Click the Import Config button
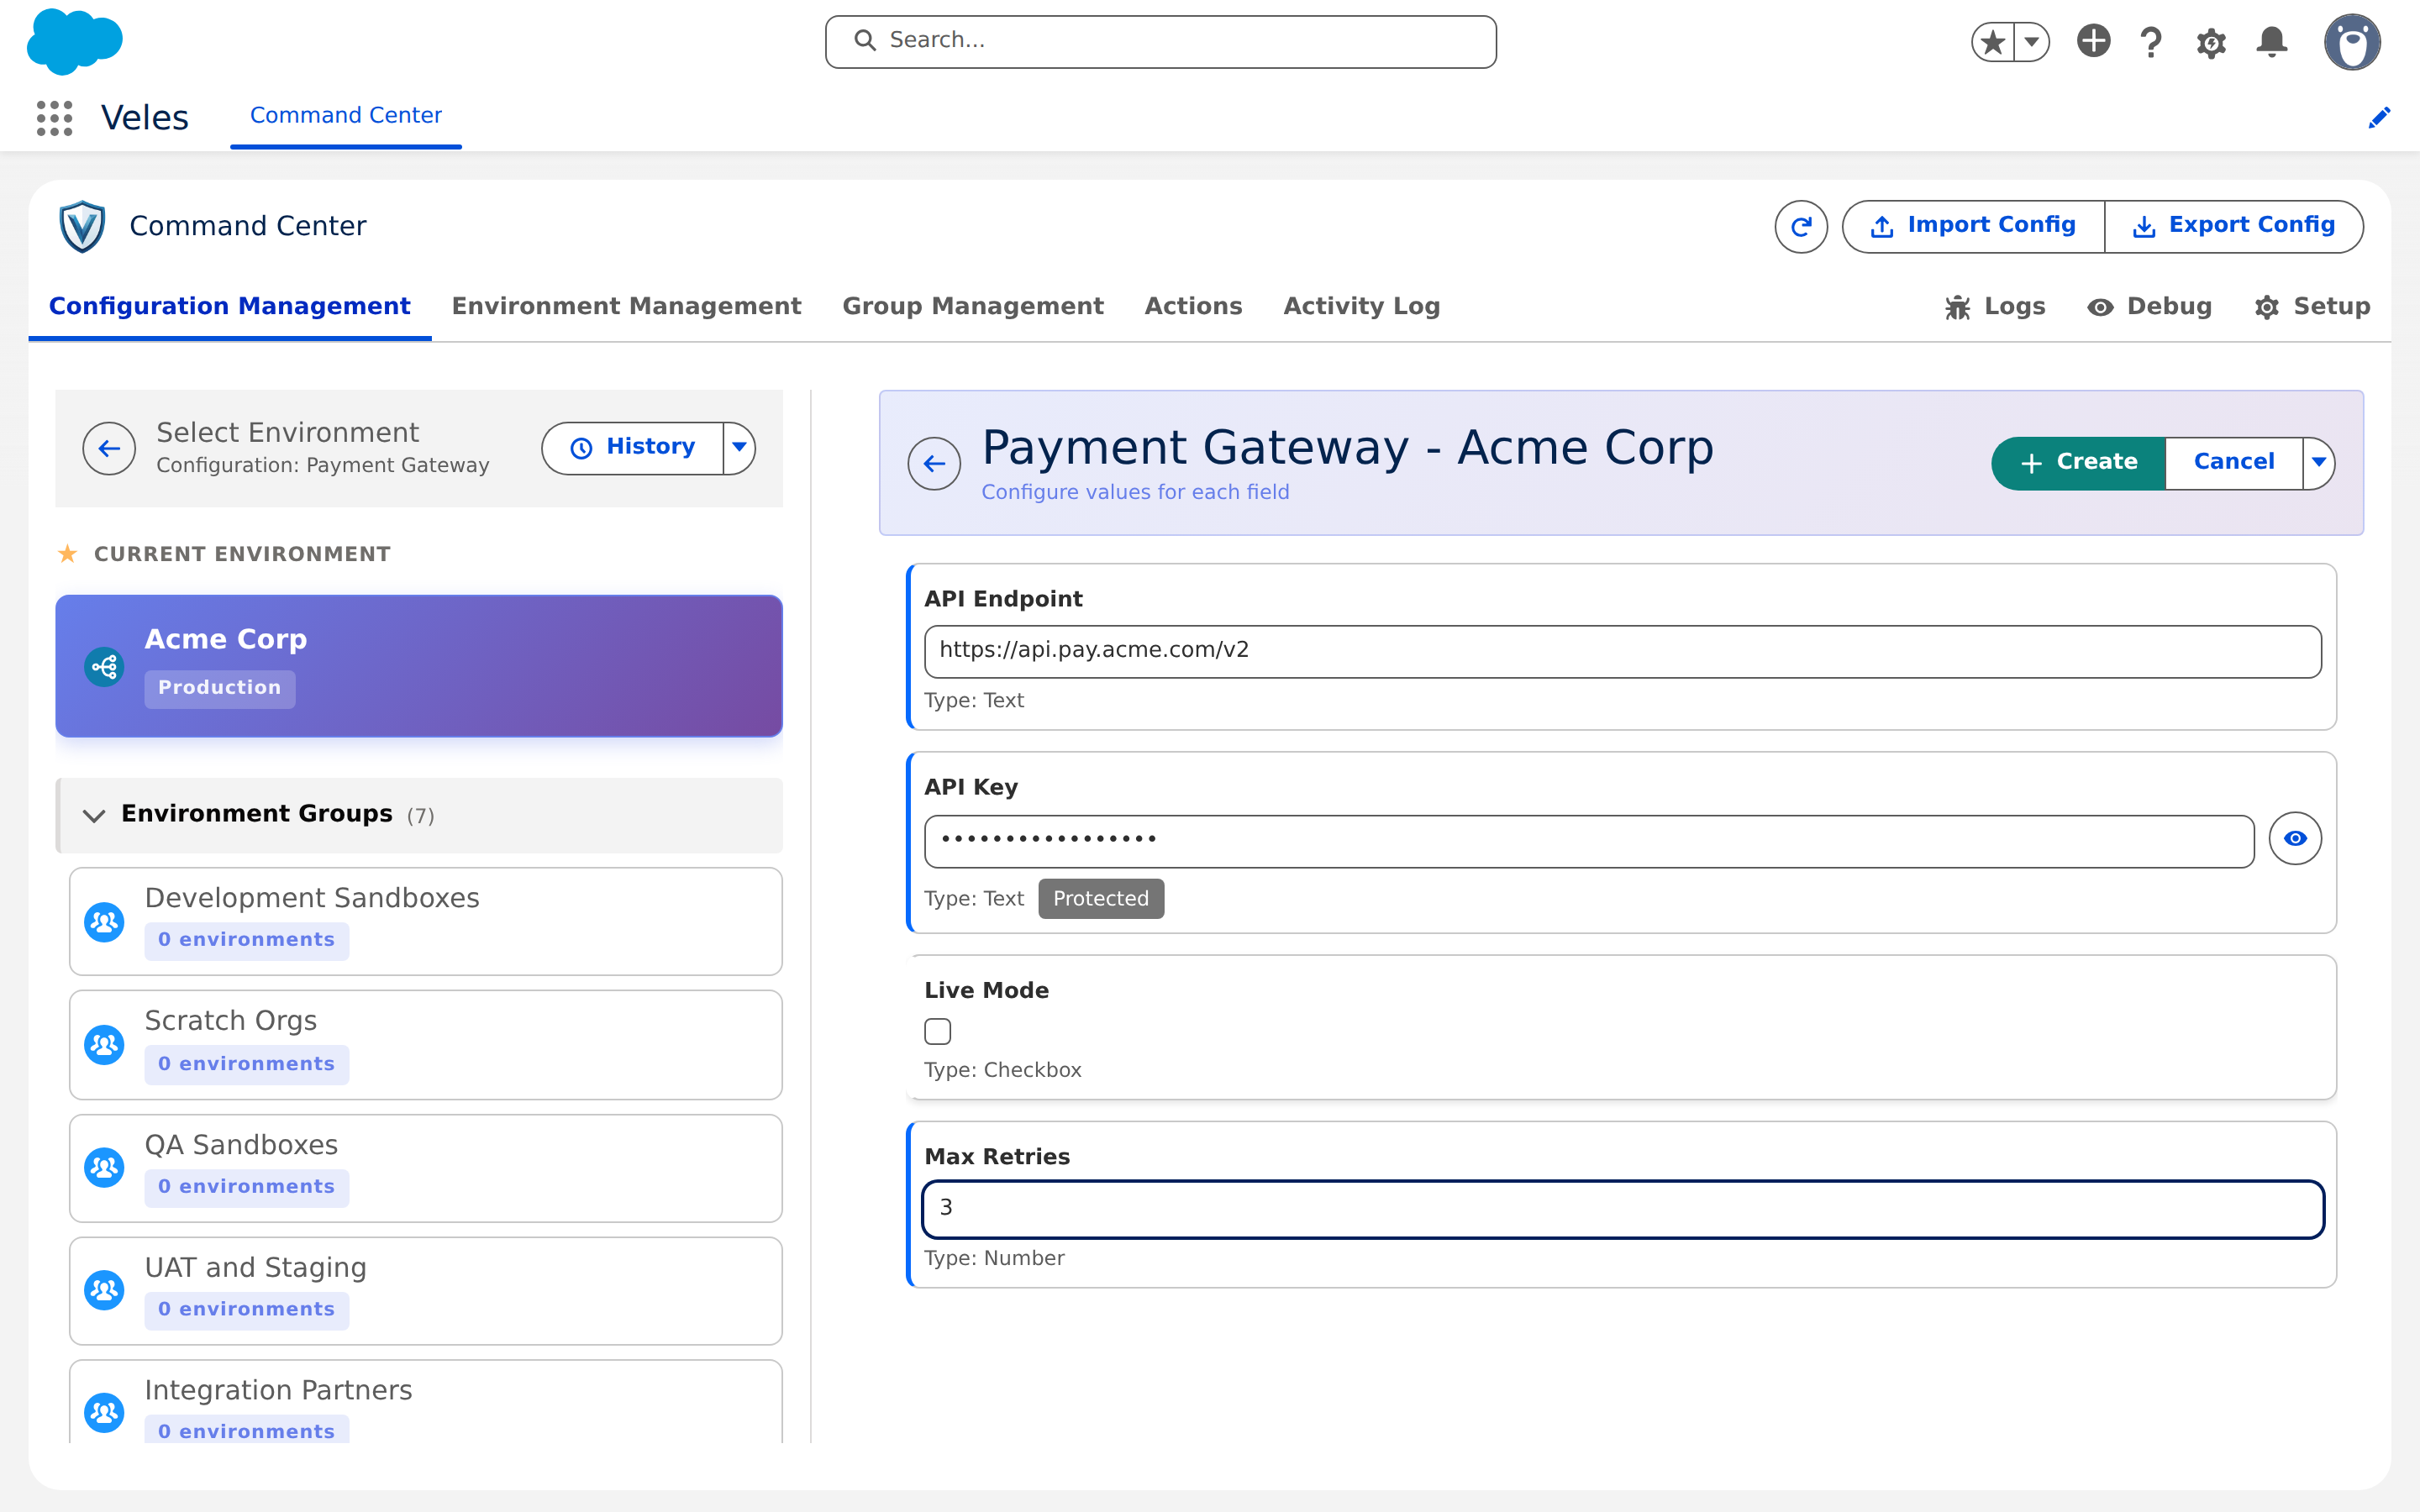Image resolution: width=2420 pixels, height=1512 pixels. point(1973,227)
